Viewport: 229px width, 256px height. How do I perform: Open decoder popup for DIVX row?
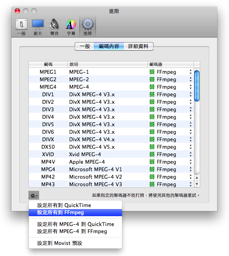coord(191,139)
